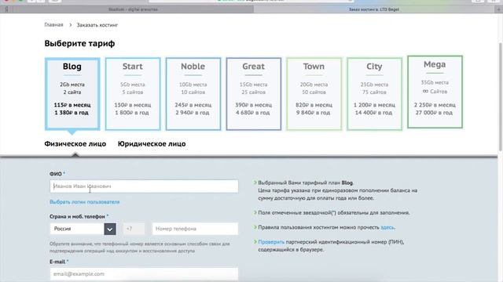Focus the +7 country code field
Viewport: 503px width, 282px height.
click(134, 229)
